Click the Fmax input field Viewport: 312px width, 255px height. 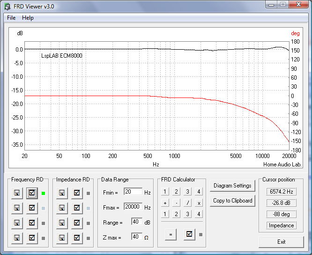(x=133, y=207)
